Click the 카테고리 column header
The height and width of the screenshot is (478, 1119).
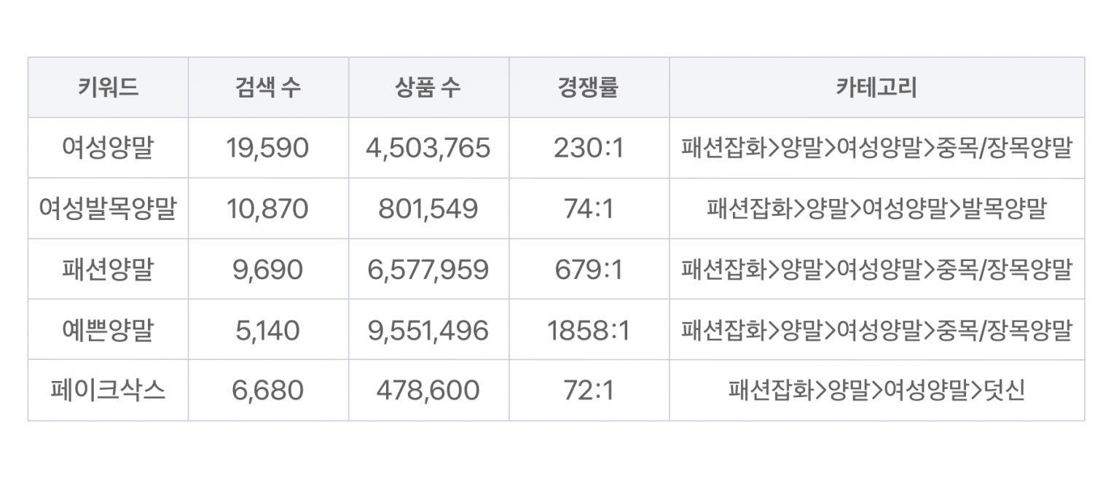click(x=876, y=87)
